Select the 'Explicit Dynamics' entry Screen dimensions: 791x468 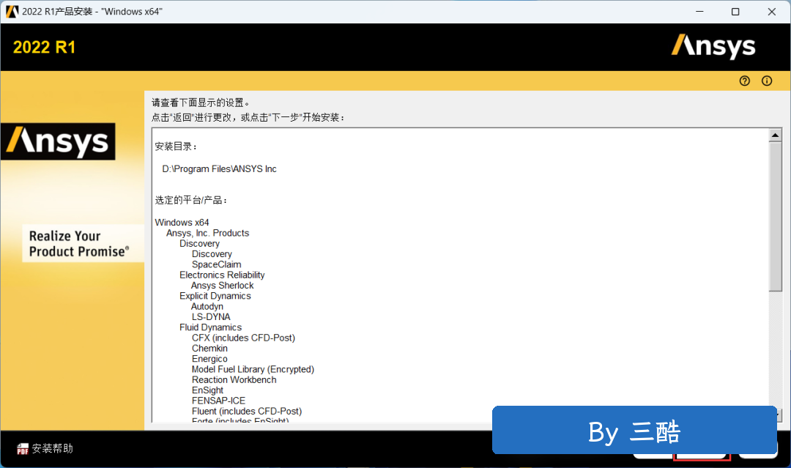click(x=215, y=296)
